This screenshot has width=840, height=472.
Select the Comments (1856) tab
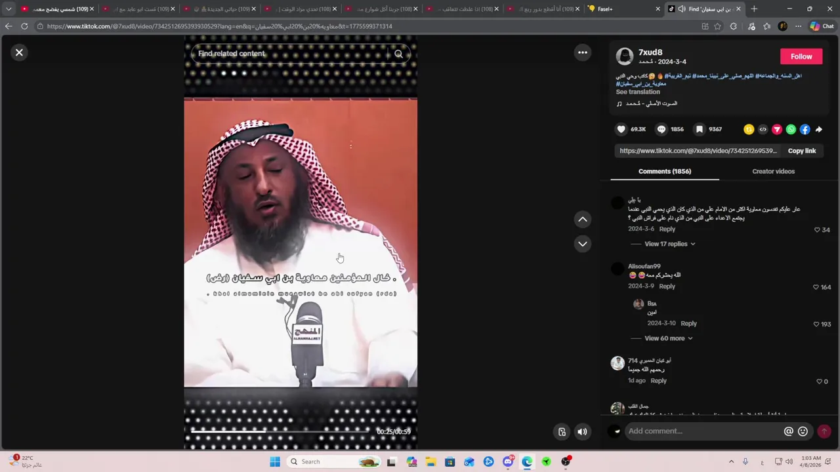click(x=665, y=171)
